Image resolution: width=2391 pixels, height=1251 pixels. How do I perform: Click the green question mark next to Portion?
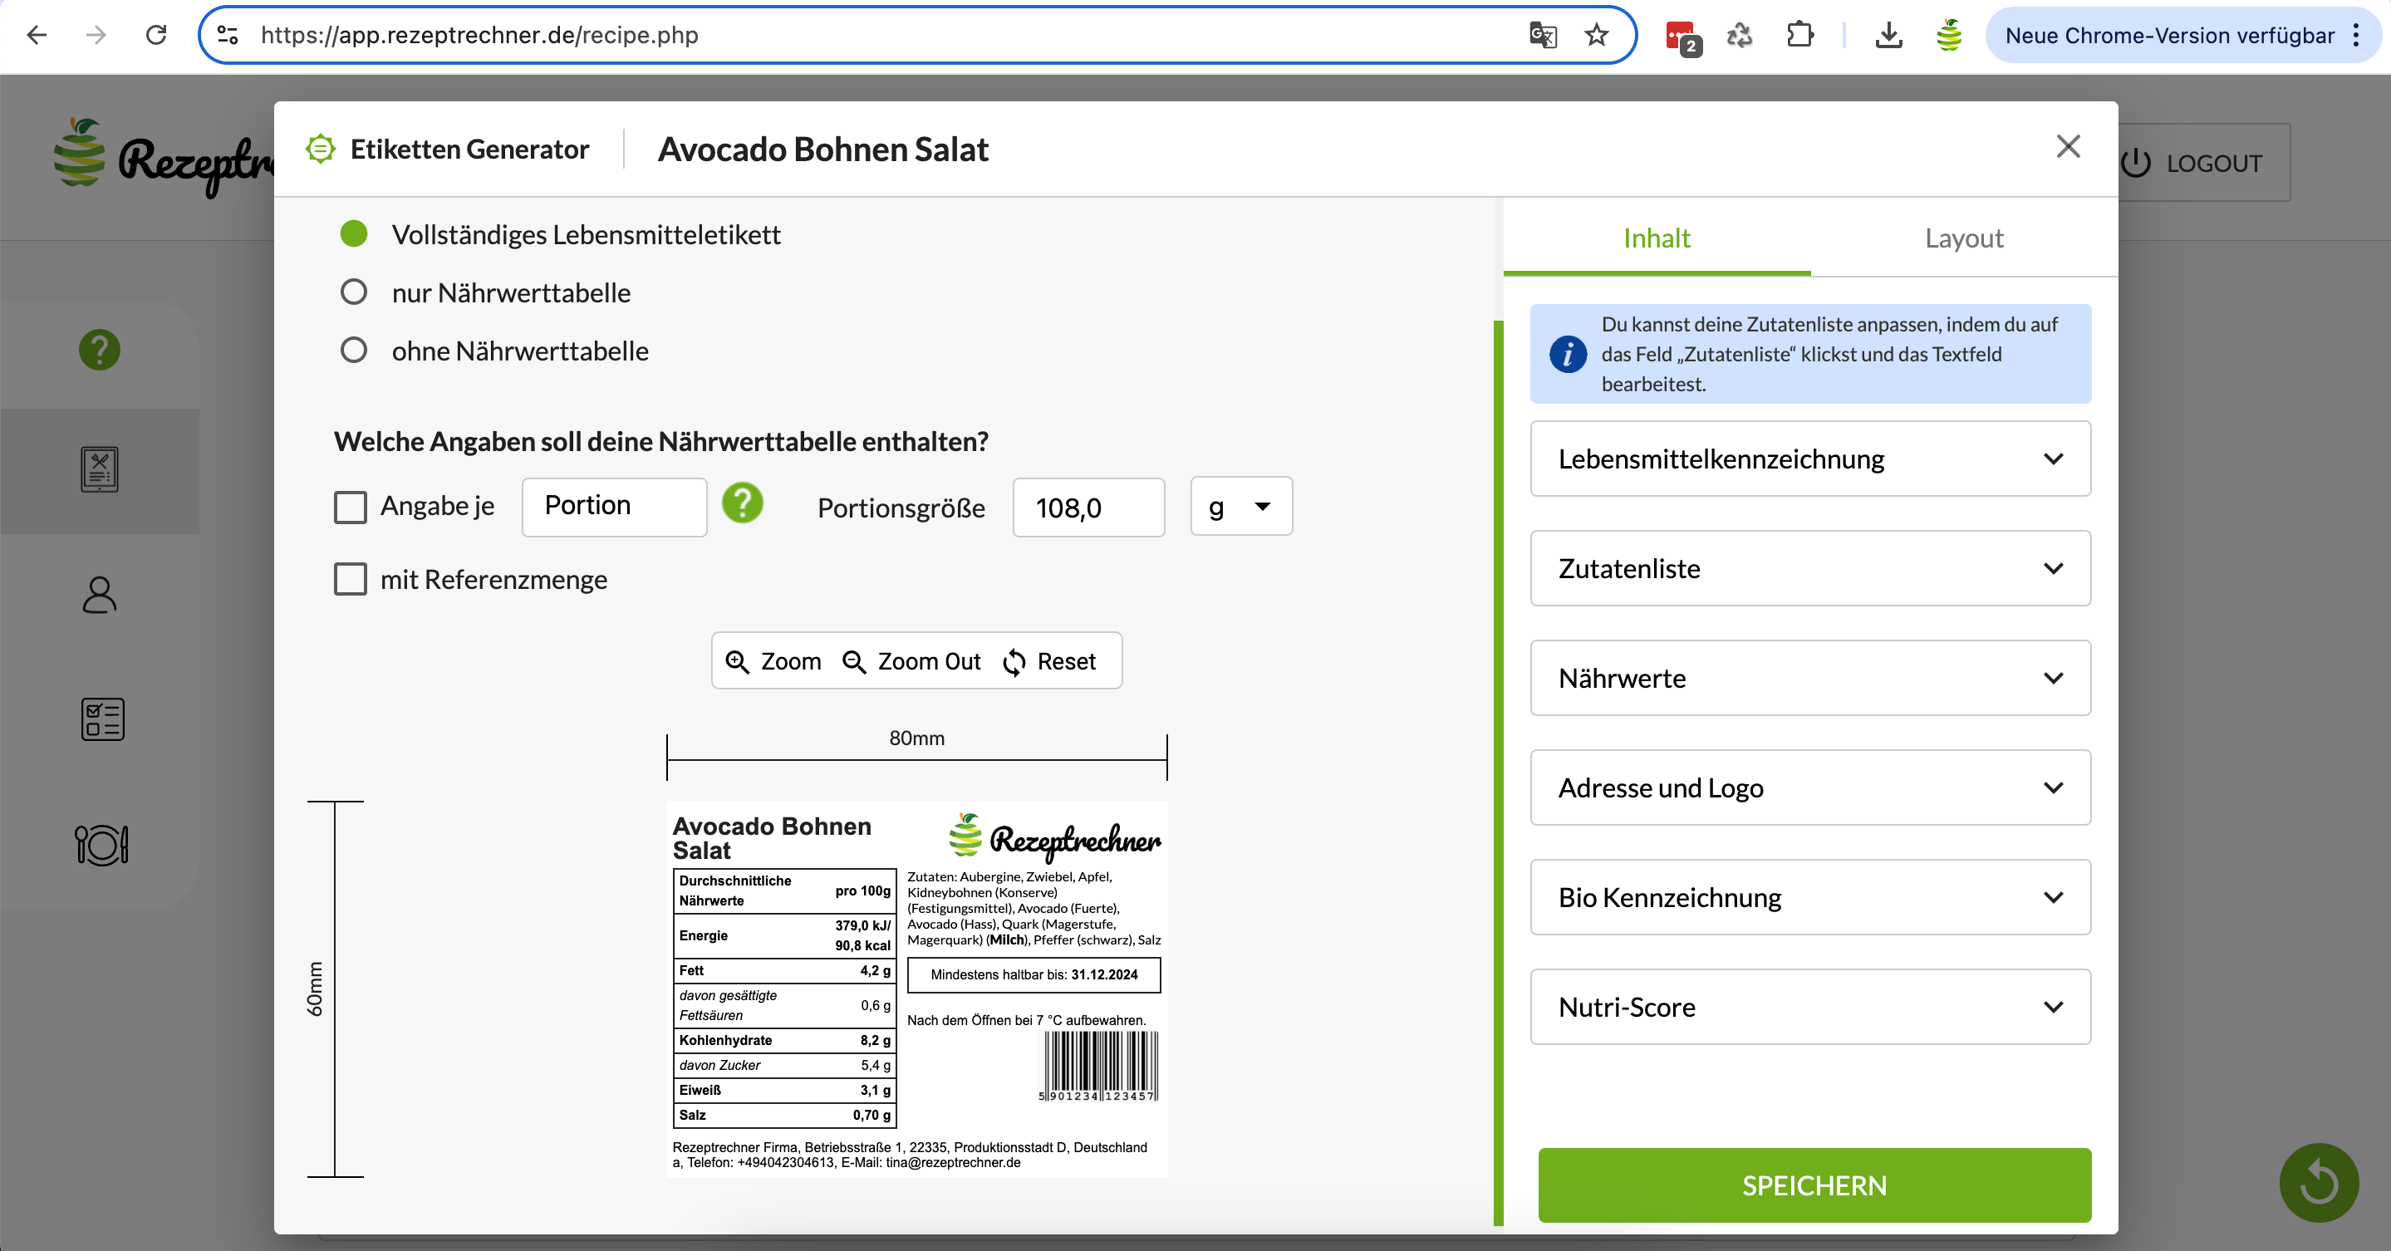[x=743, y=504]
